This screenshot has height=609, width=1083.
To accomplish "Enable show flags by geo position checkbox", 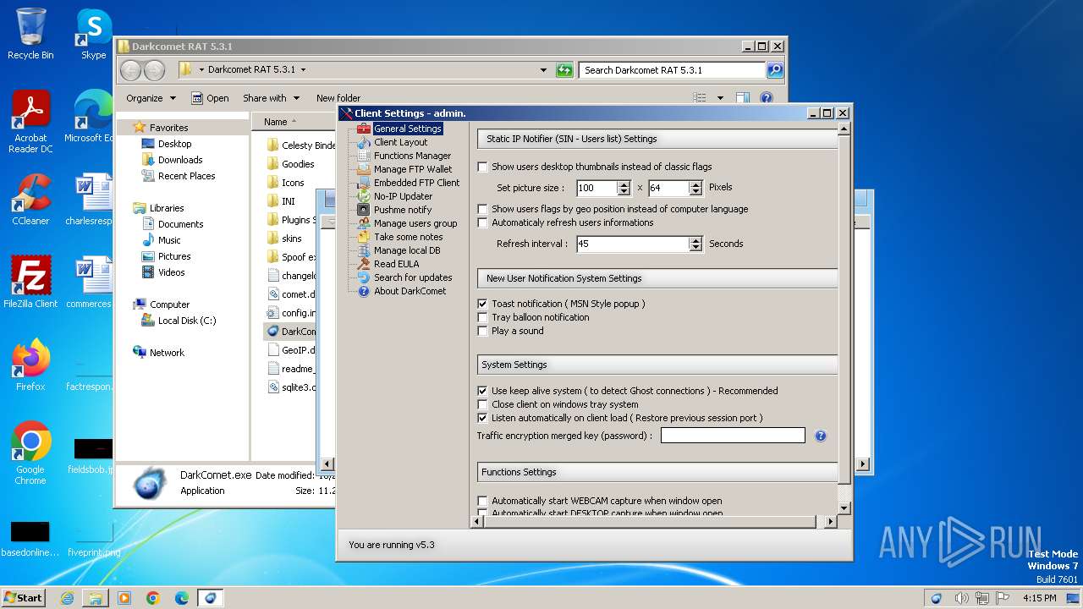I will coord(483,209).
